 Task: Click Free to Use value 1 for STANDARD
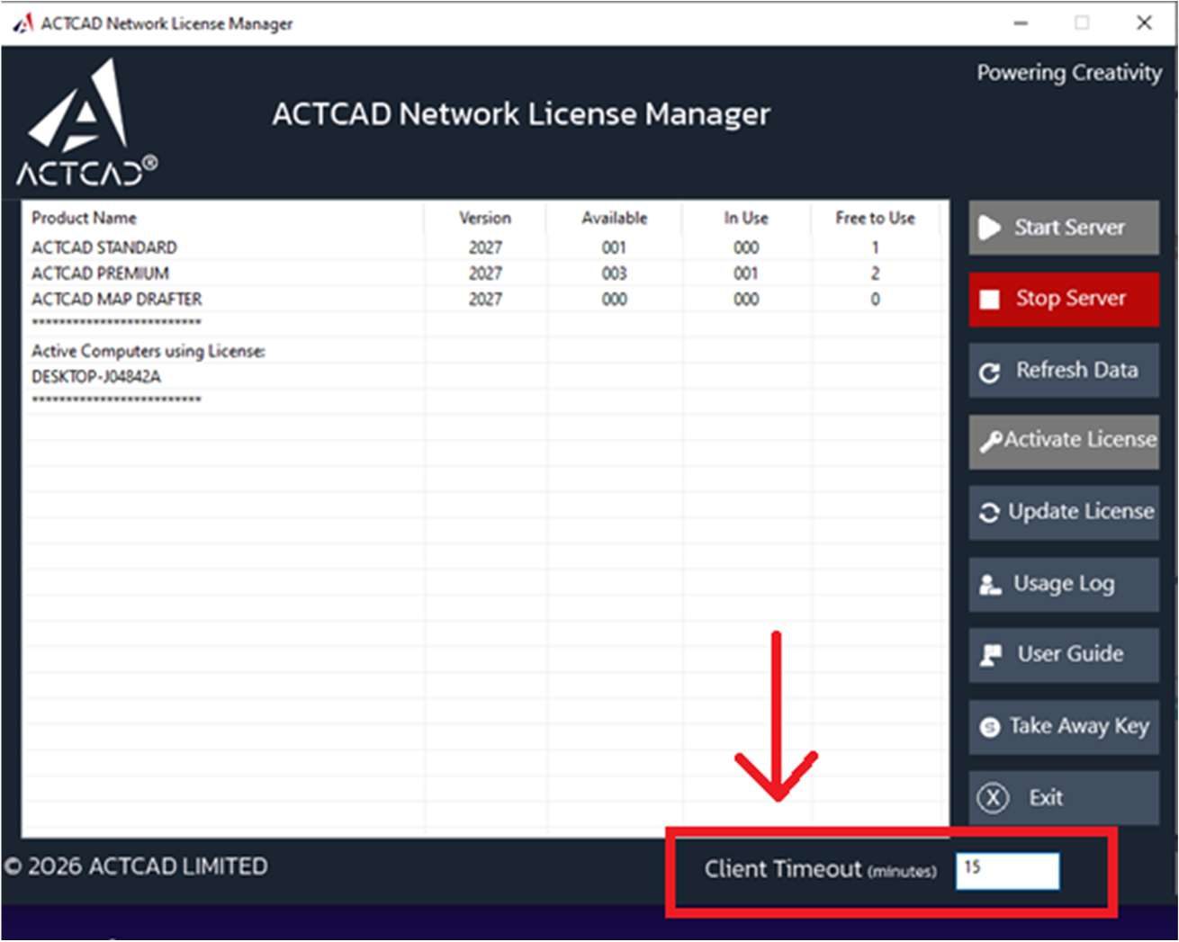coord(875,247)
